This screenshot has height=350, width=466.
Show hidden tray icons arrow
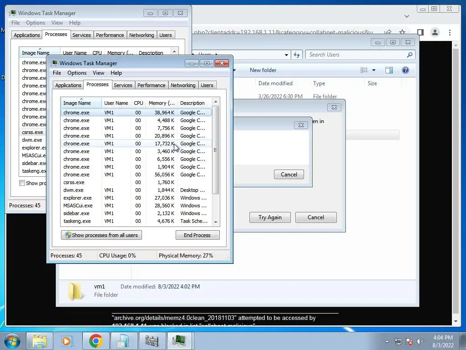pos(387,341)
